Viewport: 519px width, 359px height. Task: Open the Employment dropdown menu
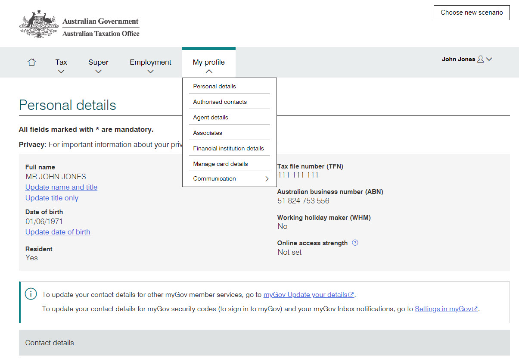tap(150, 66)
